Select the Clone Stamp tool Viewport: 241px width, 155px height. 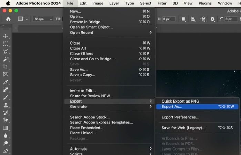pyautogui.click(x=6, y=105)
